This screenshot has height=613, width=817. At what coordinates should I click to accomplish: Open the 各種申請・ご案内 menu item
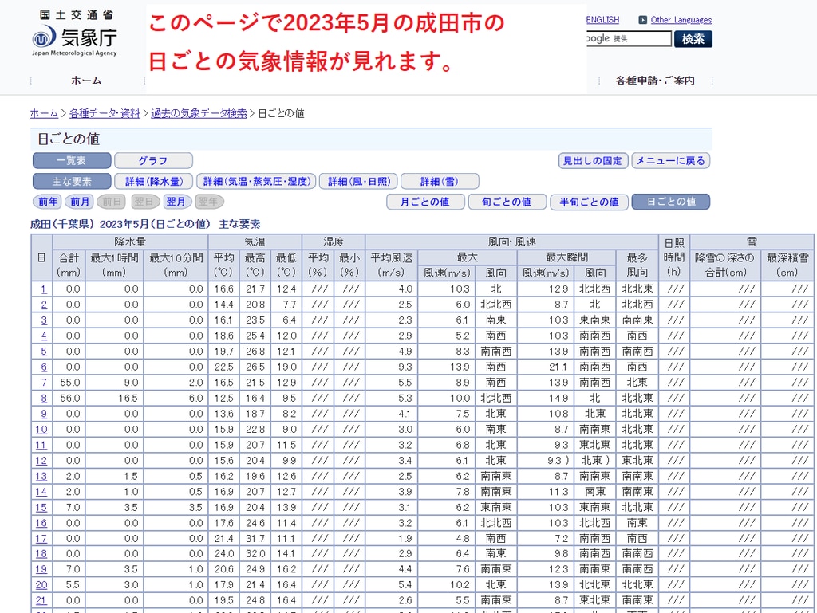[655, 81]
